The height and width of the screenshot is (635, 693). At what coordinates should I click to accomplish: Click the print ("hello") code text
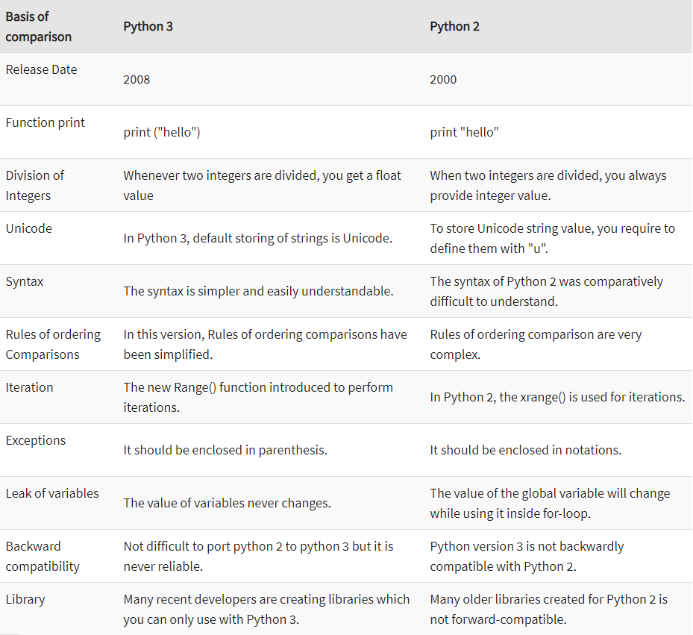point(162,132)
